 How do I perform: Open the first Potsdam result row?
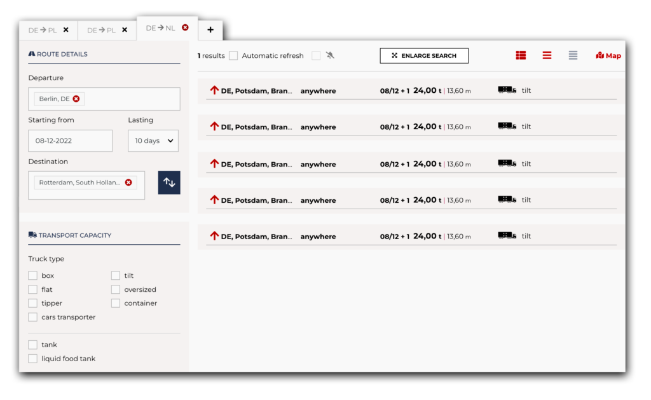coord(407,91)
